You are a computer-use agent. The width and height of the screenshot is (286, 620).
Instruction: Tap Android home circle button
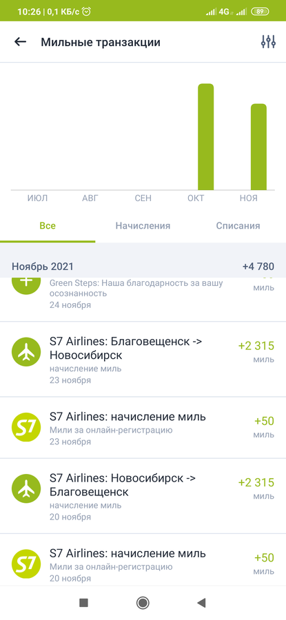143,603
